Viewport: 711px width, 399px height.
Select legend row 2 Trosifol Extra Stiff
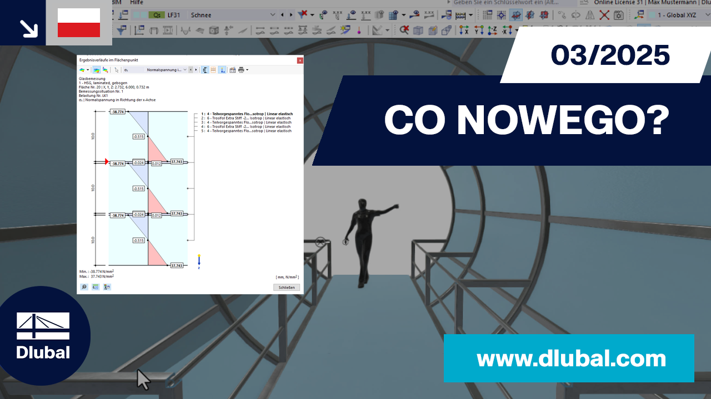(x=246, y=118)
